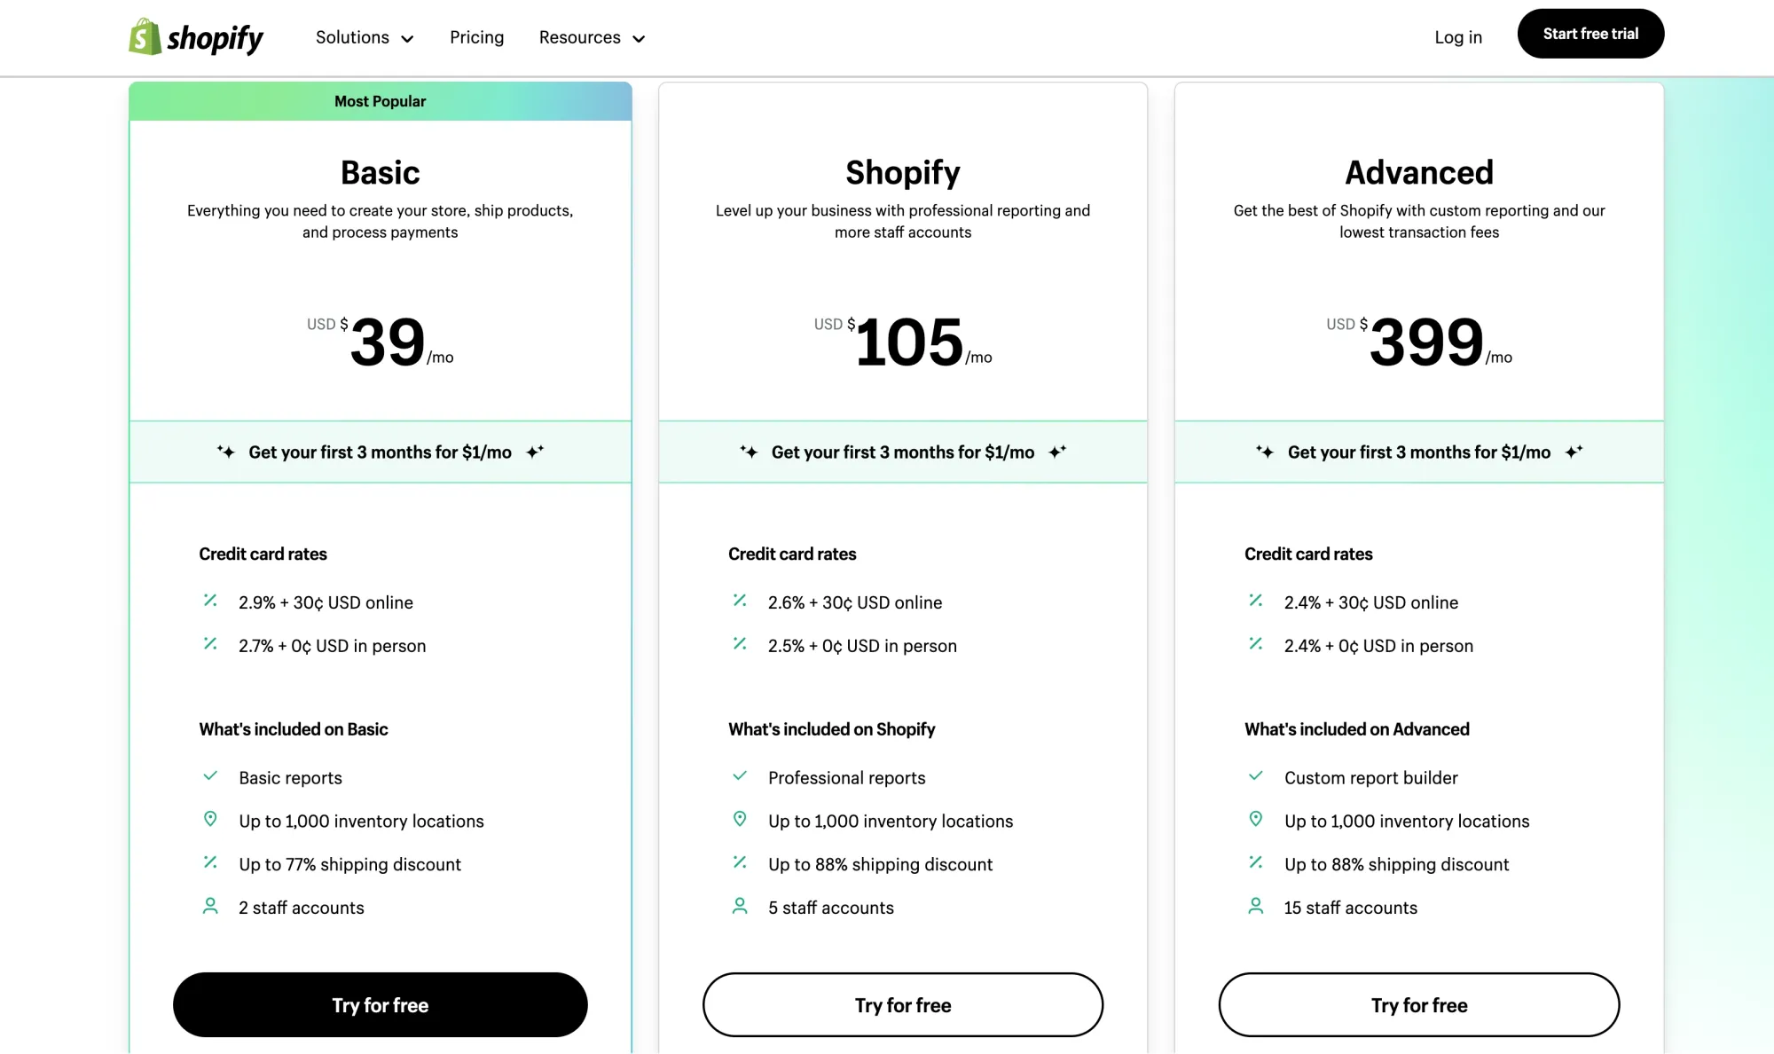
Task: Click the Log in link
Action: click(x=1458, y=37)
